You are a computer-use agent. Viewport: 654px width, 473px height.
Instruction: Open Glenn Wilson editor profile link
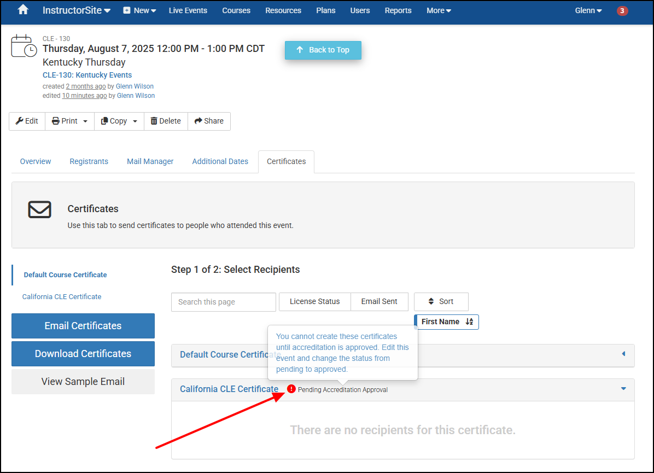click(136, 96)
